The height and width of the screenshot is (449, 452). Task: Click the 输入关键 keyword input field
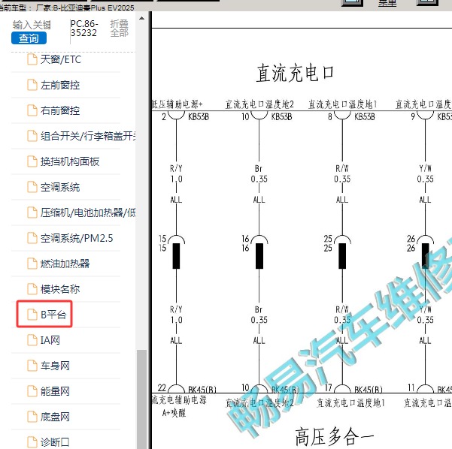[32, 25]
